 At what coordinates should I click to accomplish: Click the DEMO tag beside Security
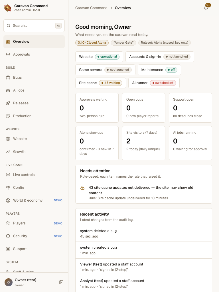point(58,236)
